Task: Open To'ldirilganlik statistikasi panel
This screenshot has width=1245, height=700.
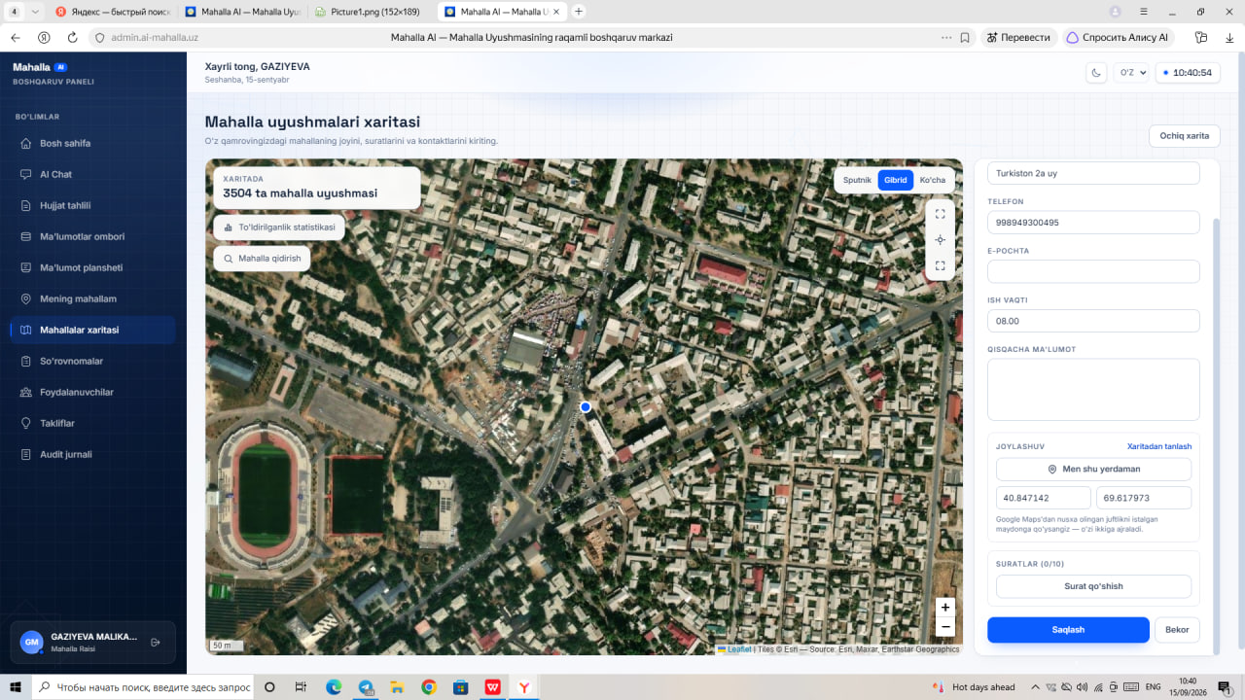Action: (x=279, y=227)
